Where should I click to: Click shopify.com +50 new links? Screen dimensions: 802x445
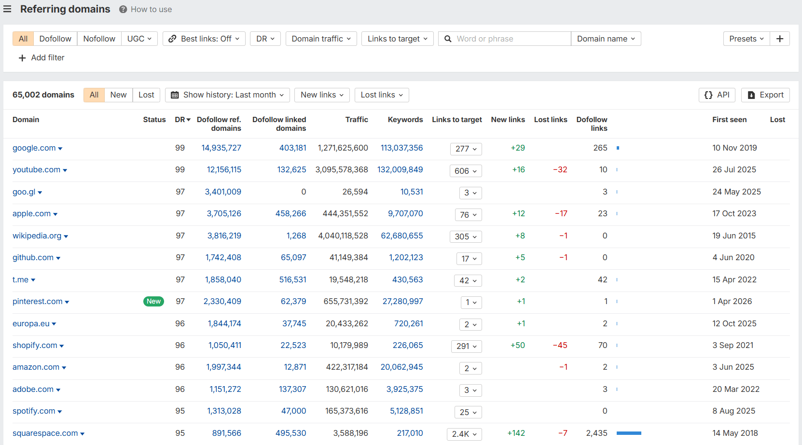tap(518, 346)
